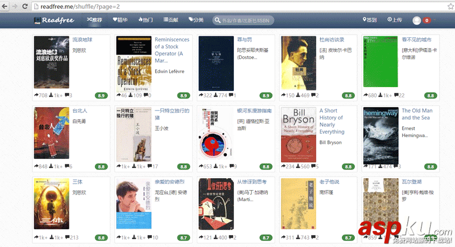This screenshot has width=455, height=247.
Task: Click the 台北人 book cover
Action: click(51, 133)
